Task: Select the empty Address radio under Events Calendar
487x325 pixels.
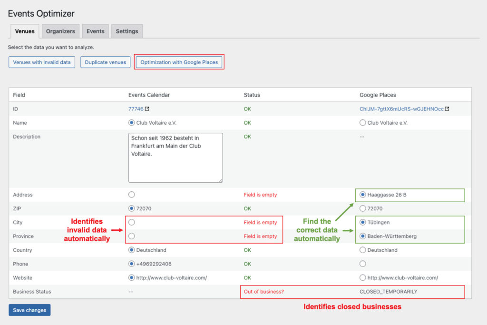Action: click(x=131, y=195)
